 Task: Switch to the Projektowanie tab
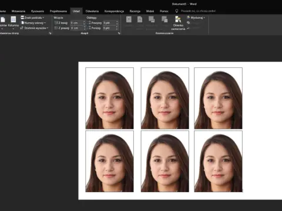pos(58,11)
